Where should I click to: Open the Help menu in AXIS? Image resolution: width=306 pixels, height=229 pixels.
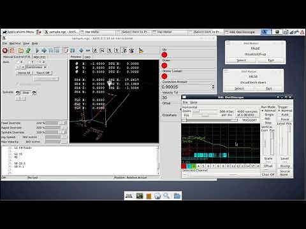pyautogui.click(x=34, y=43)
